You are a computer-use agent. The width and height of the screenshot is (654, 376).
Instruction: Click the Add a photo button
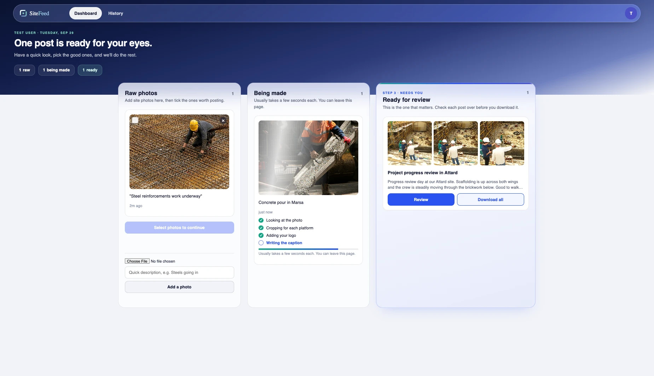[x=179, y=287]
